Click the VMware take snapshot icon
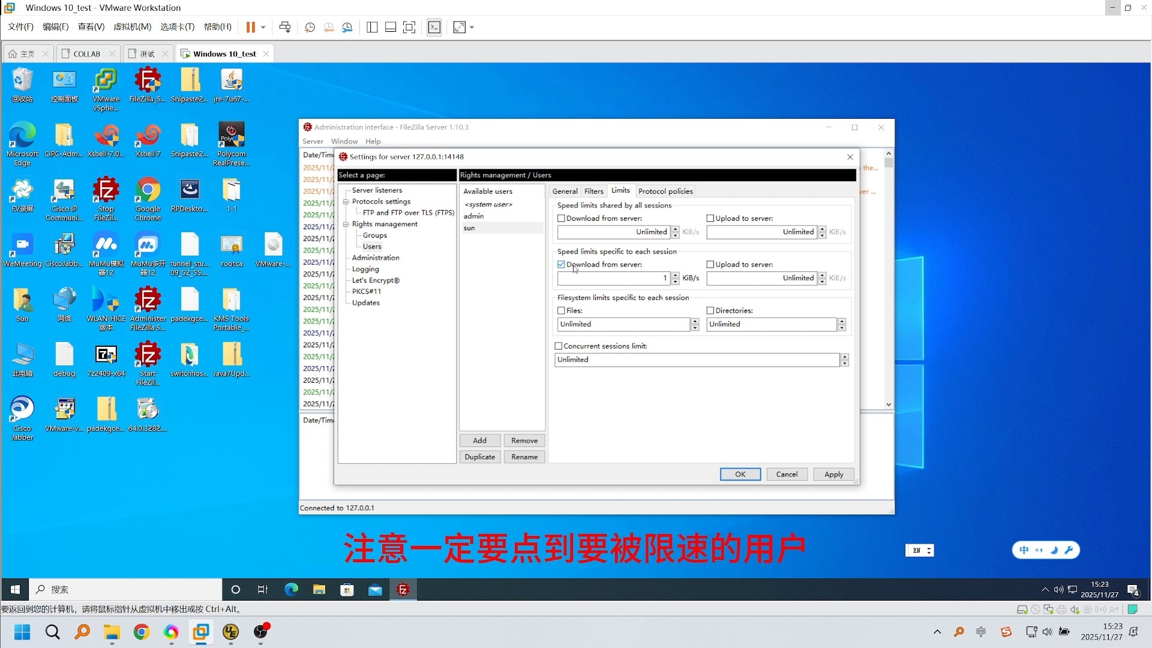 tap(310, 27)
